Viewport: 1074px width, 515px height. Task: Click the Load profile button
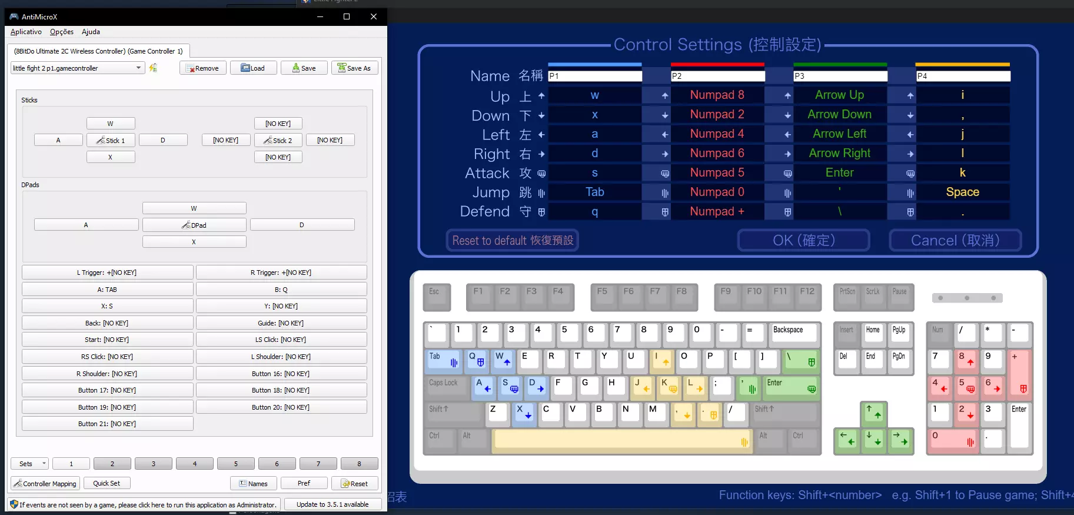click(254, 68)
